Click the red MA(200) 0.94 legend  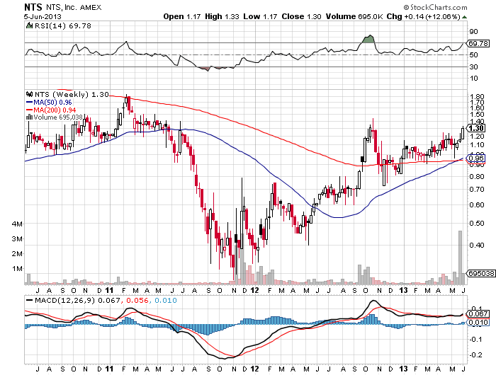point(51,110)
